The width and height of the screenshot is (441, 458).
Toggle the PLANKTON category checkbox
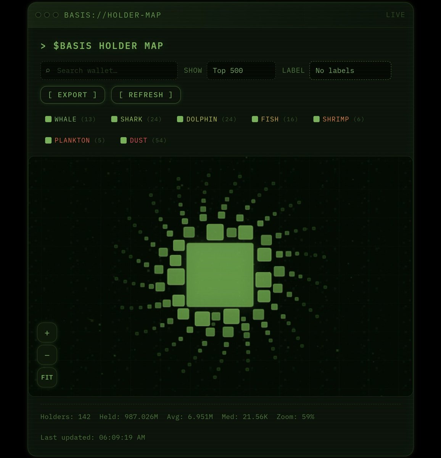tap(48, 140)
